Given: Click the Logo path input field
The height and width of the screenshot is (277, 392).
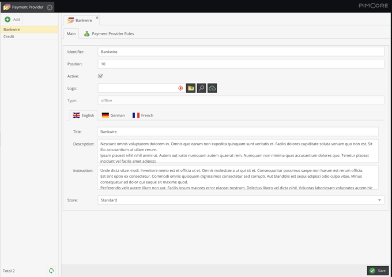Looking at the screenshot, I should tap(141, 88).
